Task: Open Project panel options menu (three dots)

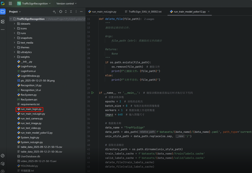Action: (76, 12)
